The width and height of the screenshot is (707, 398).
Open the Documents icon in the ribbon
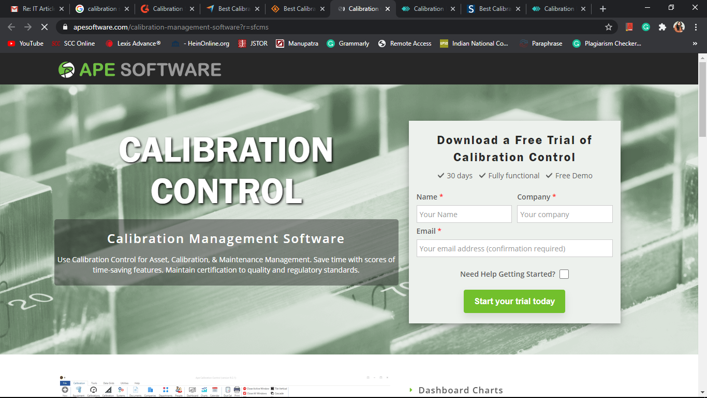tap(135, 390)
